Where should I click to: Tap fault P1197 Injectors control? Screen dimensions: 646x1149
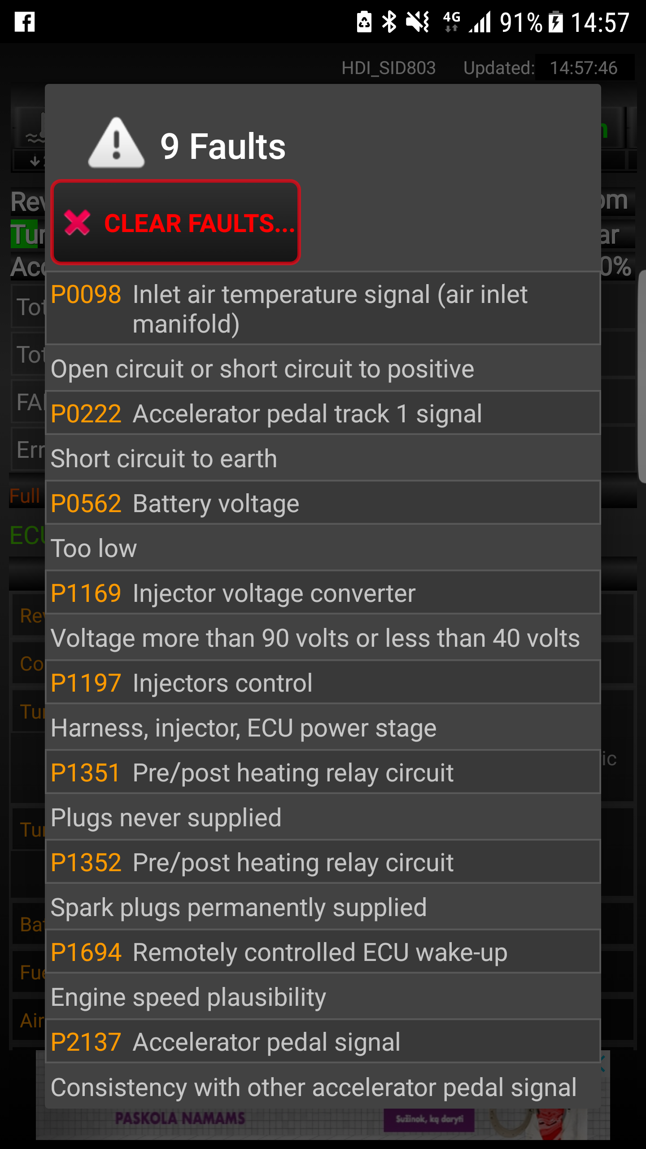[x=323, y=683]
